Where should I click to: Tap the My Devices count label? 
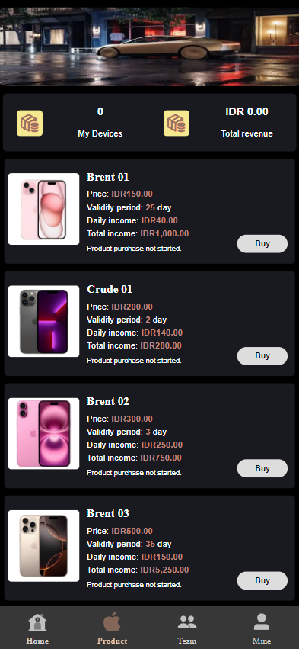point(100,133)
